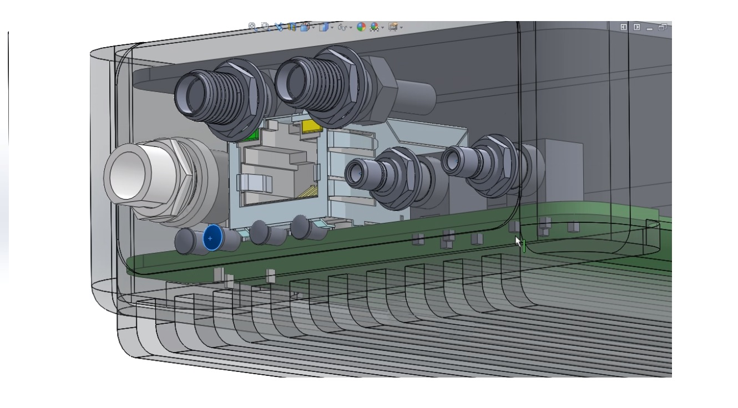Open the View Settings dropdown arrow

(401, 27)
